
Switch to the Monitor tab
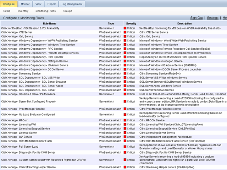click(x=25, y=4)
